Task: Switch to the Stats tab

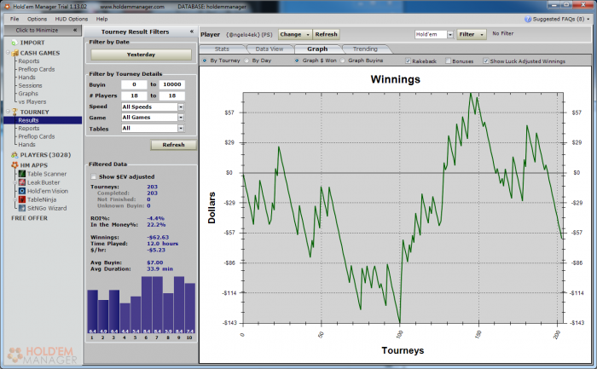Action: 222,49
